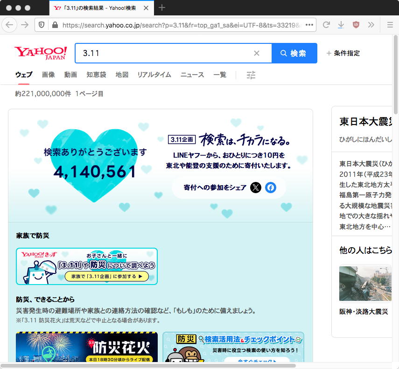Screen dimensions: 399x369
Task: Open a new browser tab with plus
Action: (x=162, y=7)
